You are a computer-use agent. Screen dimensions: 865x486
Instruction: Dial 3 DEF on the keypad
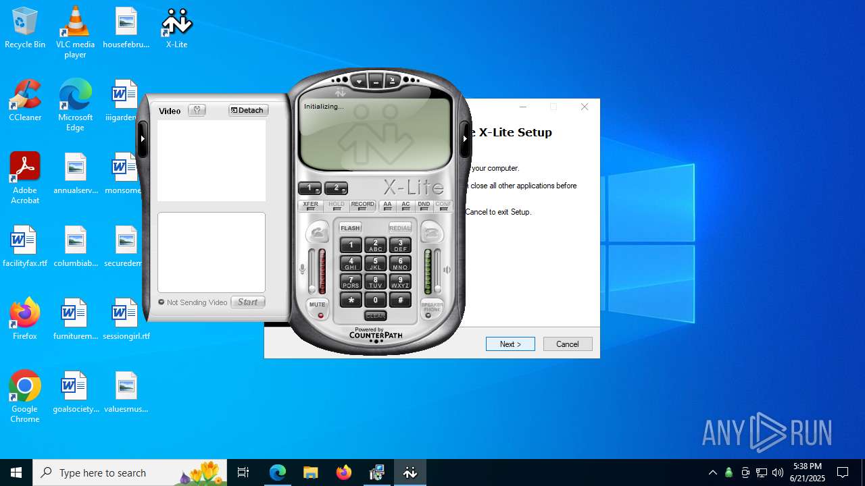(400, 246)
